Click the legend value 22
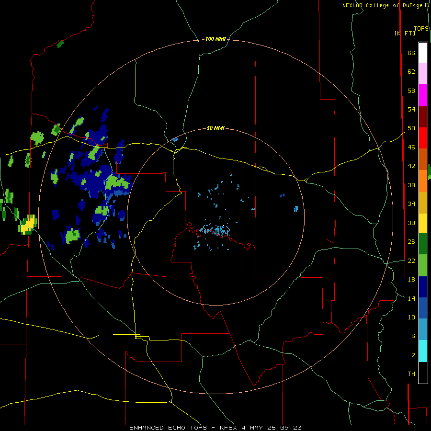This screenshot has width=431, height=431. [411, 261]
